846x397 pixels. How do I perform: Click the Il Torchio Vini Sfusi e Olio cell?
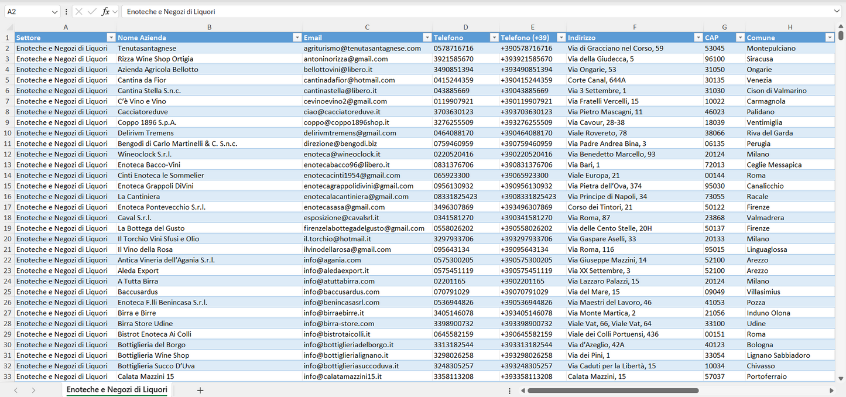(x=209, y=239)
